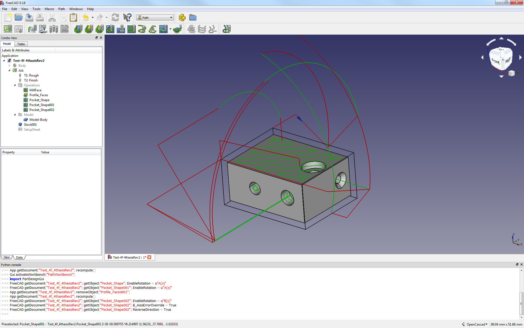Create a Deburr operation
524x328 pixels.
(178, 29)
